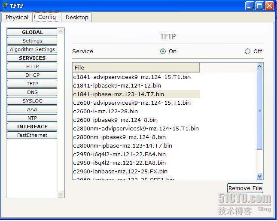Click the Remove File button
This screenshot has width=277, height=221.
click(245, 188)
